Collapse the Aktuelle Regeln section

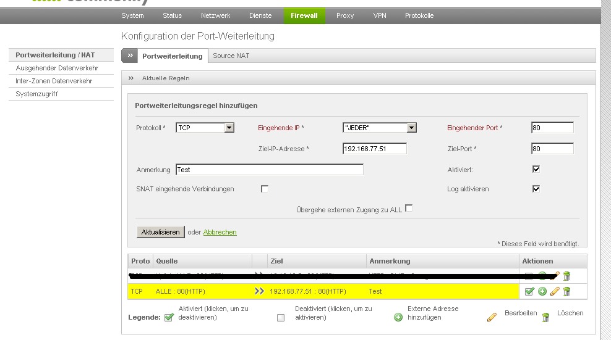point(131,78)
